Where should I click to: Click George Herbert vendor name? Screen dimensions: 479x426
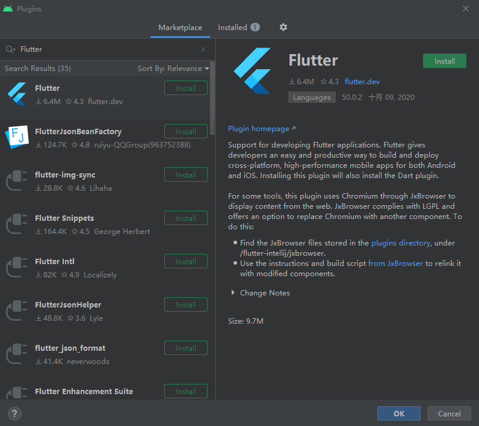(x=122, y=232)
